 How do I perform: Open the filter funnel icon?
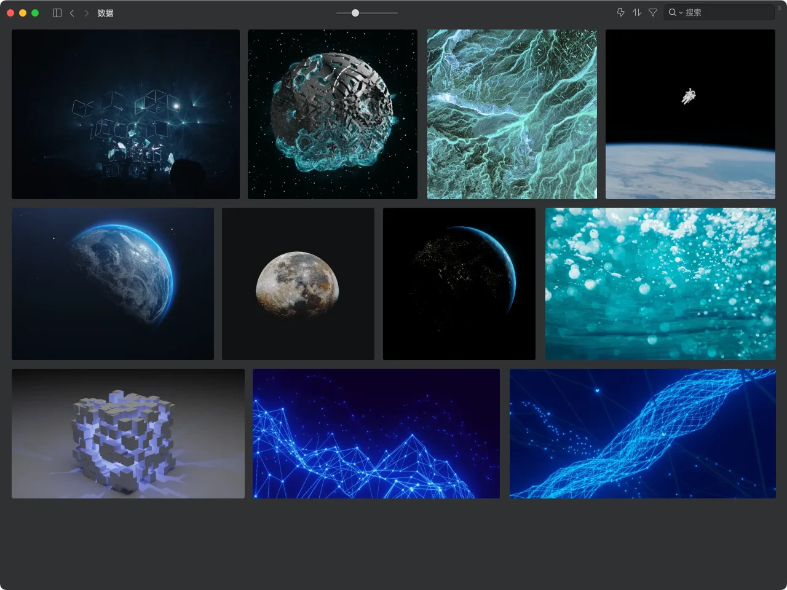tap(653, 12)
